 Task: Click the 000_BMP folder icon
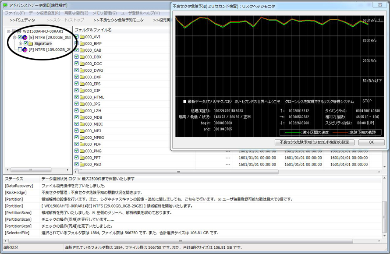click(x=82, y=43)
